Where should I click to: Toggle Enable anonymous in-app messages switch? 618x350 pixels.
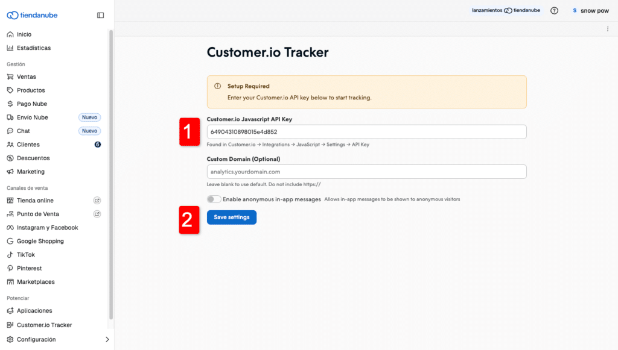[214, 199]
